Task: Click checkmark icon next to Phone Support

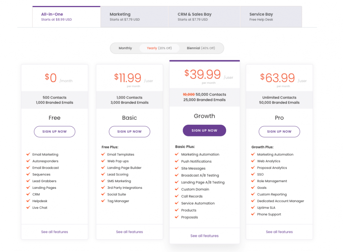Action: point(253,214)
